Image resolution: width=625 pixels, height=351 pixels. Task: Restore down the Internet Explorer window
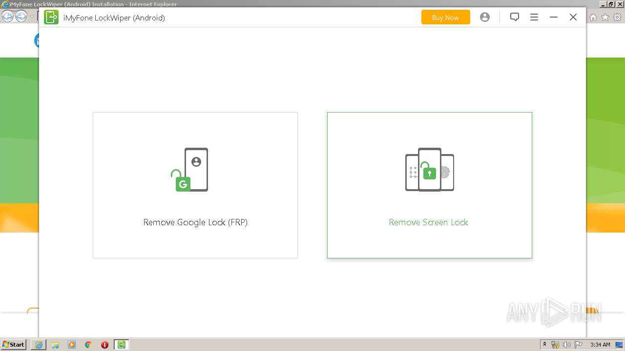point(611,4)
